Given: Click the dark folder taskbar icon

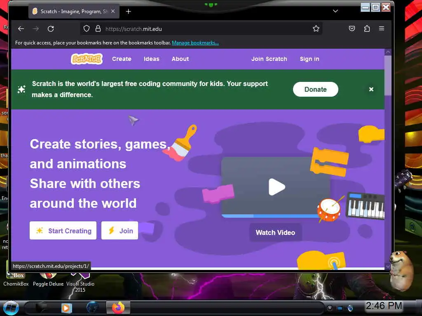Looking at the screenshot, I should coord(41,308).
